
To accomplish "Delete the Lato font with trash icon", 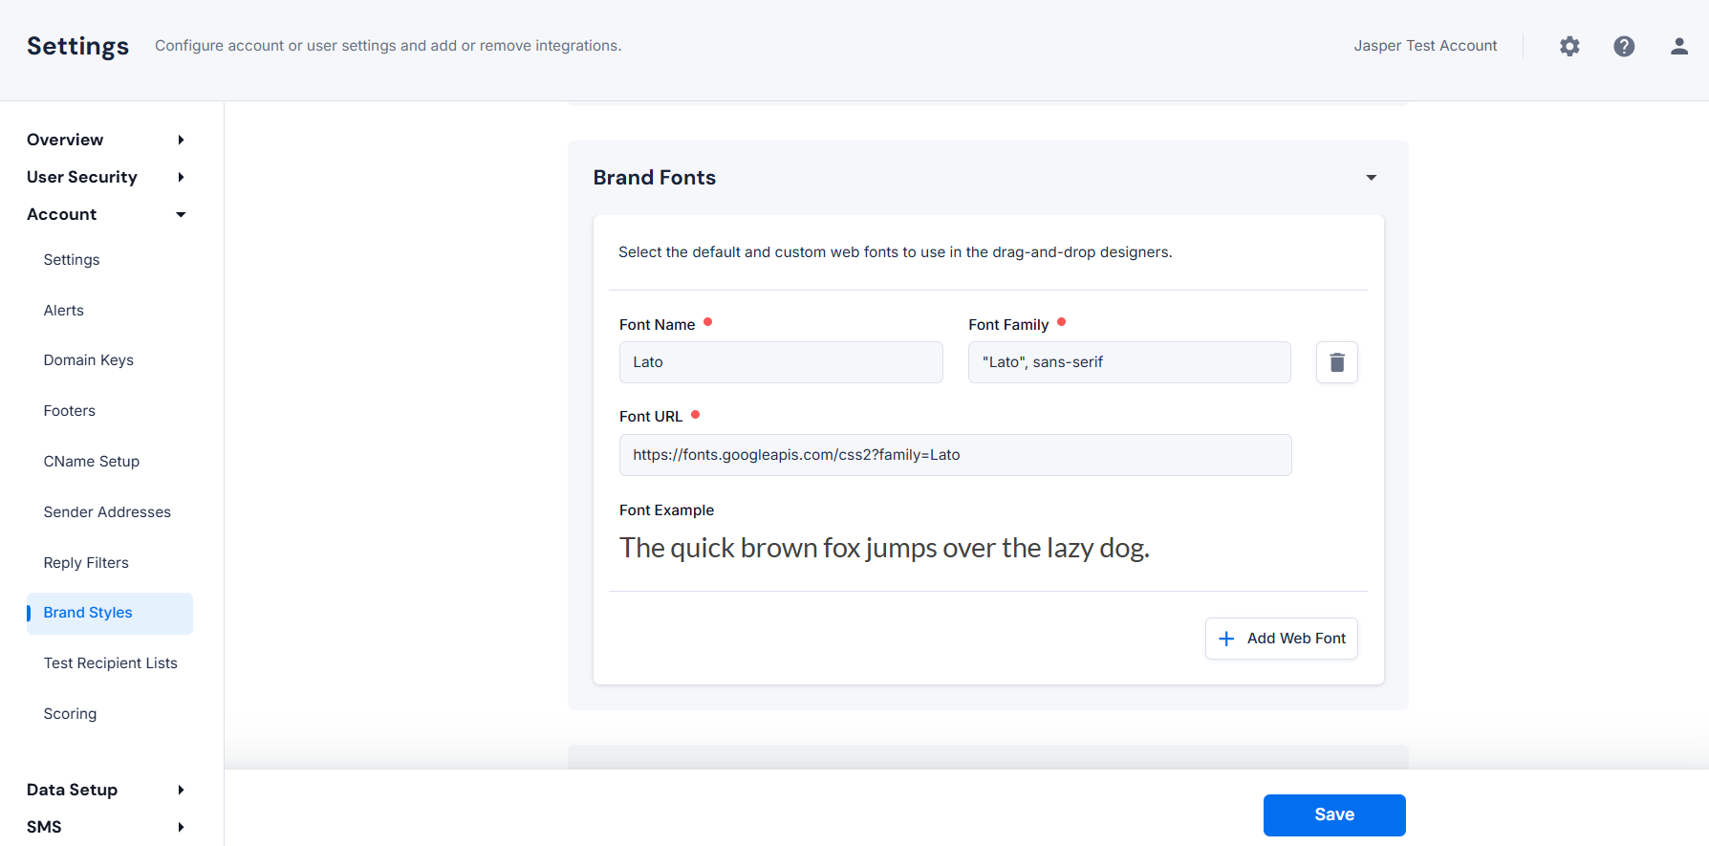I will [x=1336, y=362].
